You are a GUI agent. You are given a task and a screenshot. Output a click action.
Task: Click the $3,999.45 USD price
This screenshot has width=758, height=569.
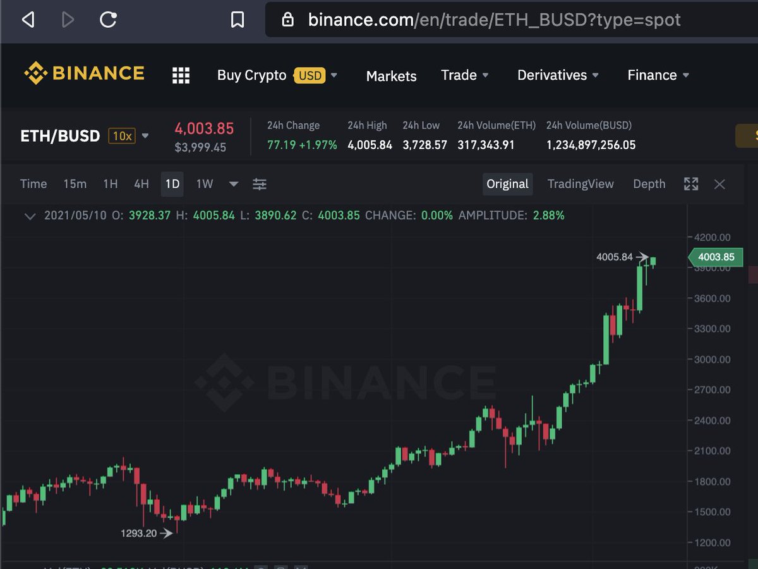click(200, 147)
